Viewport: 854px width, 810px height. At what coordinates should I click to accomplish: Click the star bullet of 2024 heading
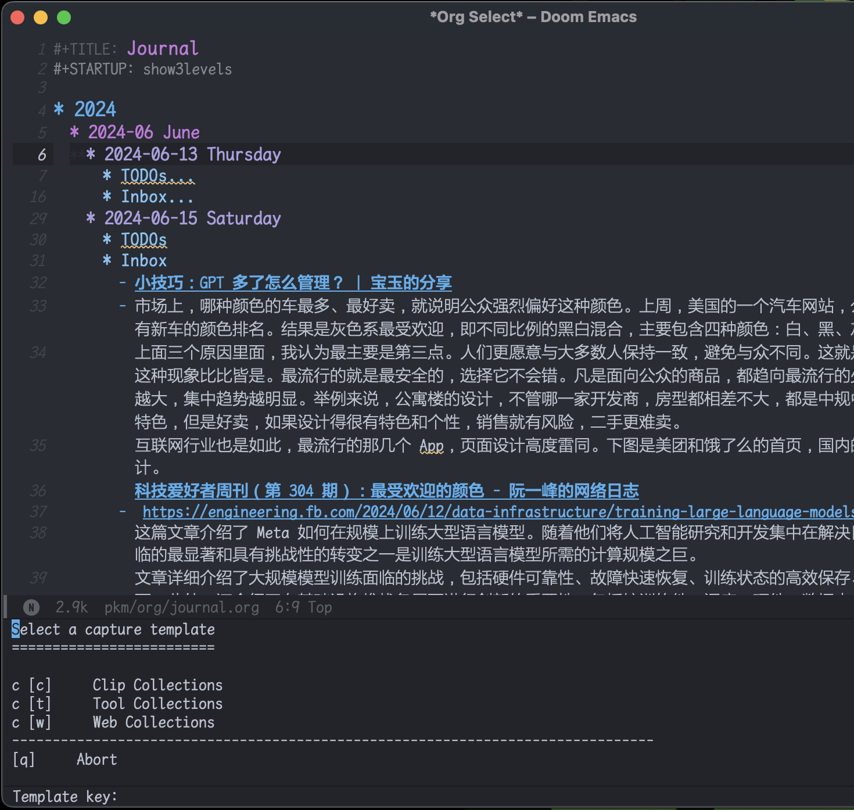[x=59, y=109]
